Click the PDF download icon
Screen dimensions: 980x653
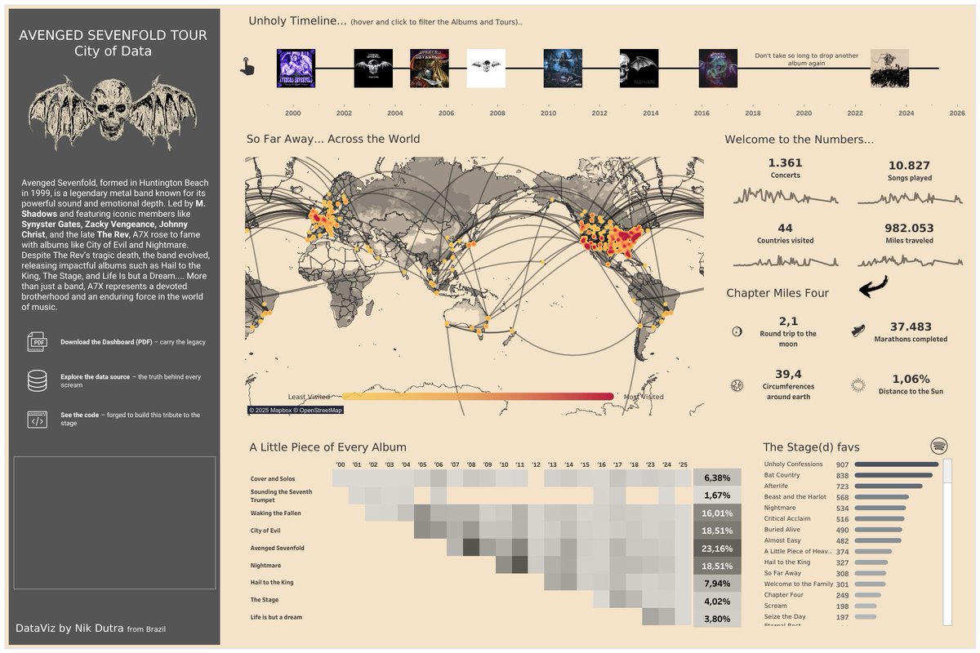point(38,342)
